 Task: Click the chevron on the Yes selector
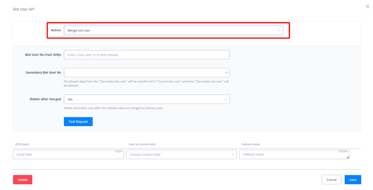[225, 99]
